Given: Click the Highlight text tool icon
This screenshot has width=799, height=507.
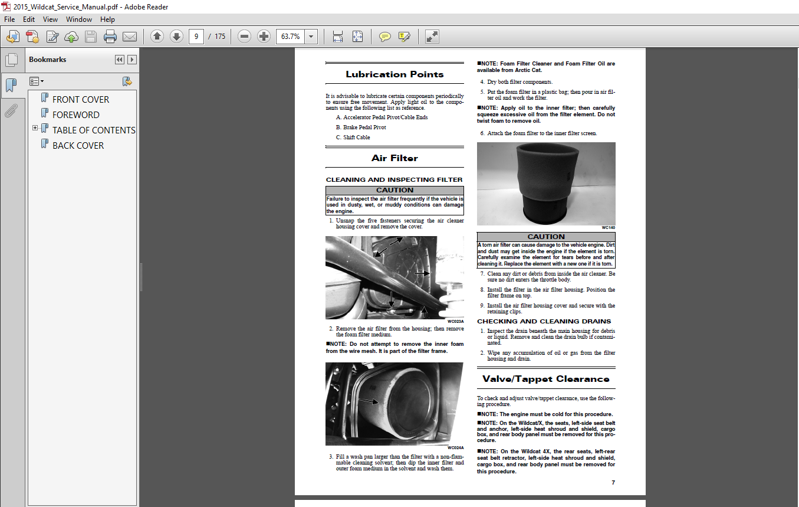Looking at the screenshot, I should click(x=405, y=37).
